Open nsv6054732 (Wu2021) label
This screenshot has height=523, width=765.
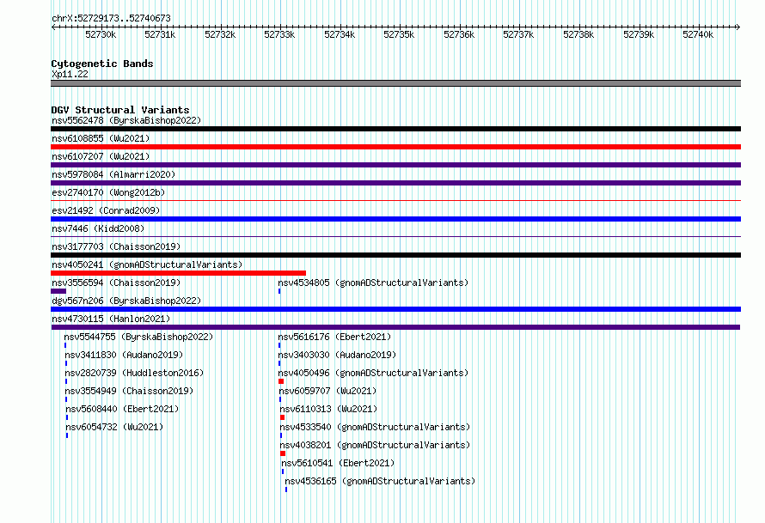pos(114,427)
